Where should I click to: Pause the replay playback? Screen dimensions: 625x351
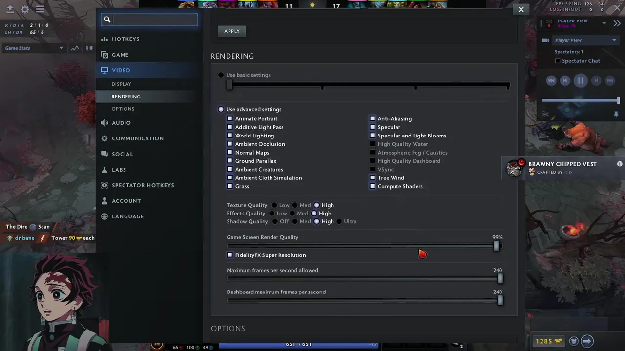point(581,80)
